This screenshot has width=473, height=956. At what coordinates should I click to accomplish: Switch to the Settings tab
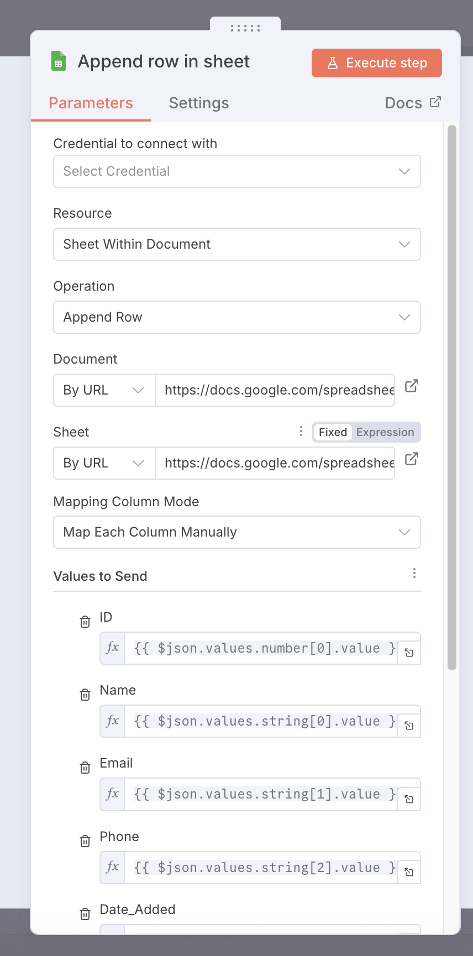pos(198,103)
